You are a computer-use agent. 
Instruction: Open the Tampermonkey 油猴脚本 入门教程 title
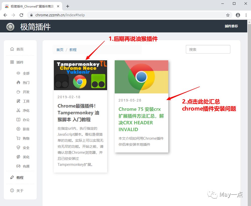pyautogui.click(x=78, y=113)
